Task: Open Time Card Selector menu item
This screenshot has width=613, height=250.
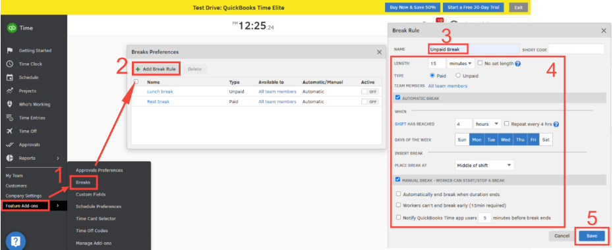Action: pos(96,219)
